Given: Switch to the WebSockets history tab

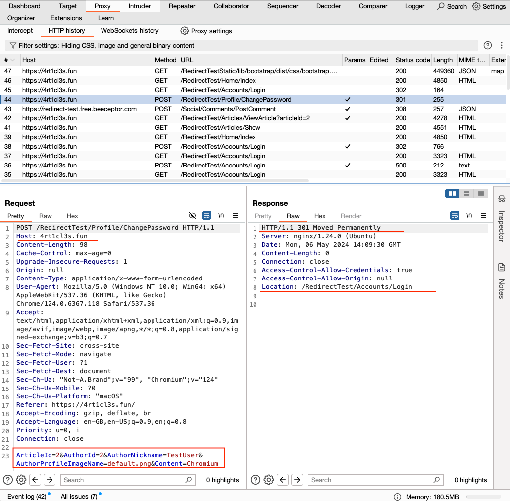Looking at the screenshot, I should (129, 31).
